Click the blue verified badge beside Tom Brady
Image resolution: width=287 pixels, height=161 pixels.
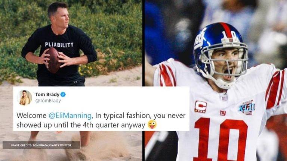[63, 94]
